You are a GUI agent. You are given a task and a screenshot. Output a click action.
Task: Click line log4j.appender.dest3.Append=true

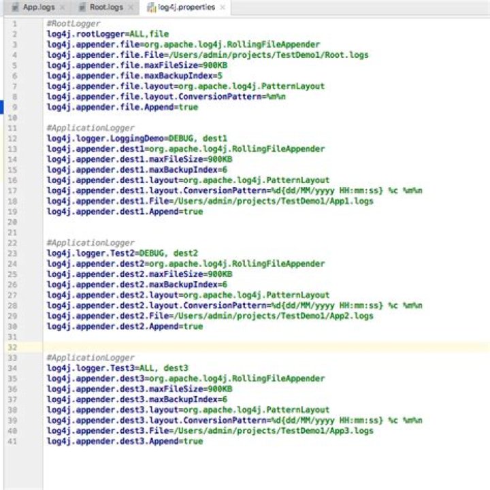[x=125, y=441]
